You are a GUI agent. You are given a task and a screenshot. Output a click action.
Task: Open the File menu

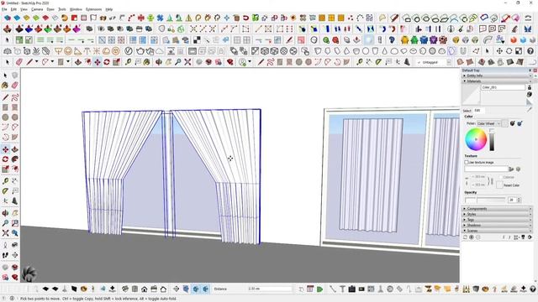click(x=4, y=9)
